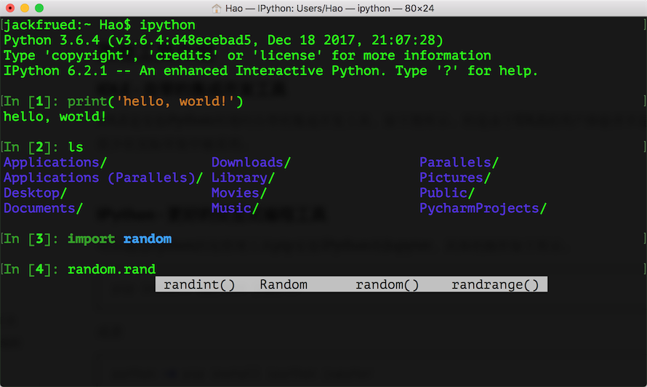Close the terminal window with red button
The height and width of the screenshot is (387, 647).
(10, 8)
